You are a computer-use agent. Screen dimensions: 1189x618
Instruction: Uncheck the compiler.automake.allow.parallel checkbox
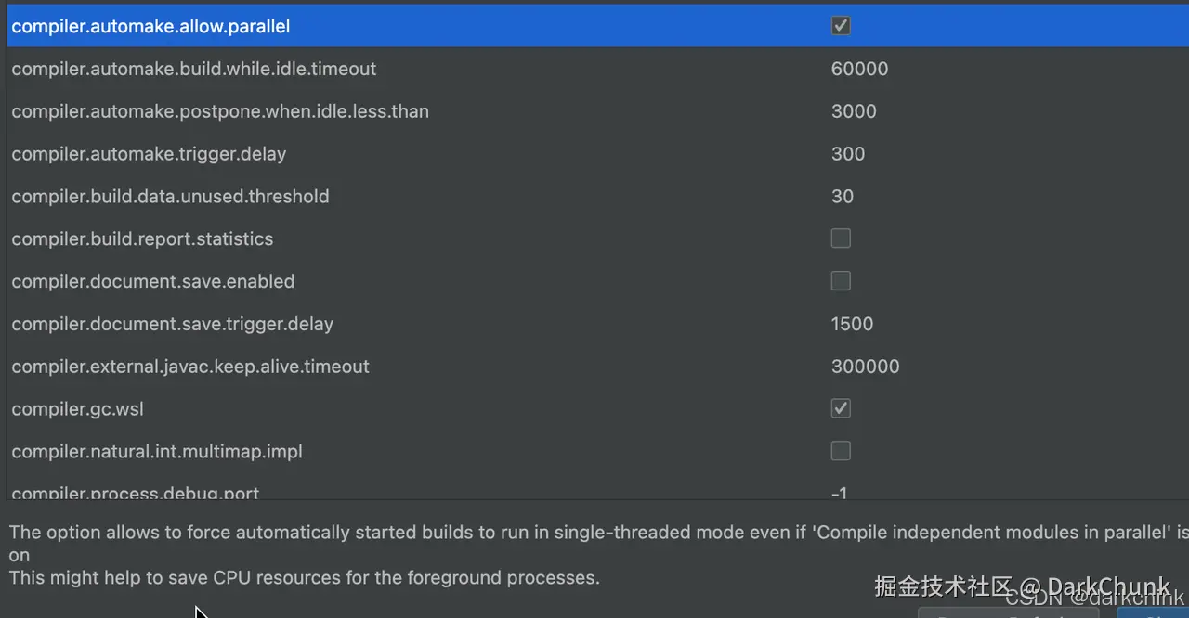coord(841,26)
